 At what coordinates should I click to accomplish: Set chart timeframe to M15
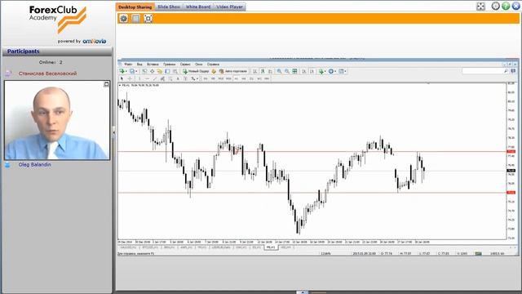(221, 78)
